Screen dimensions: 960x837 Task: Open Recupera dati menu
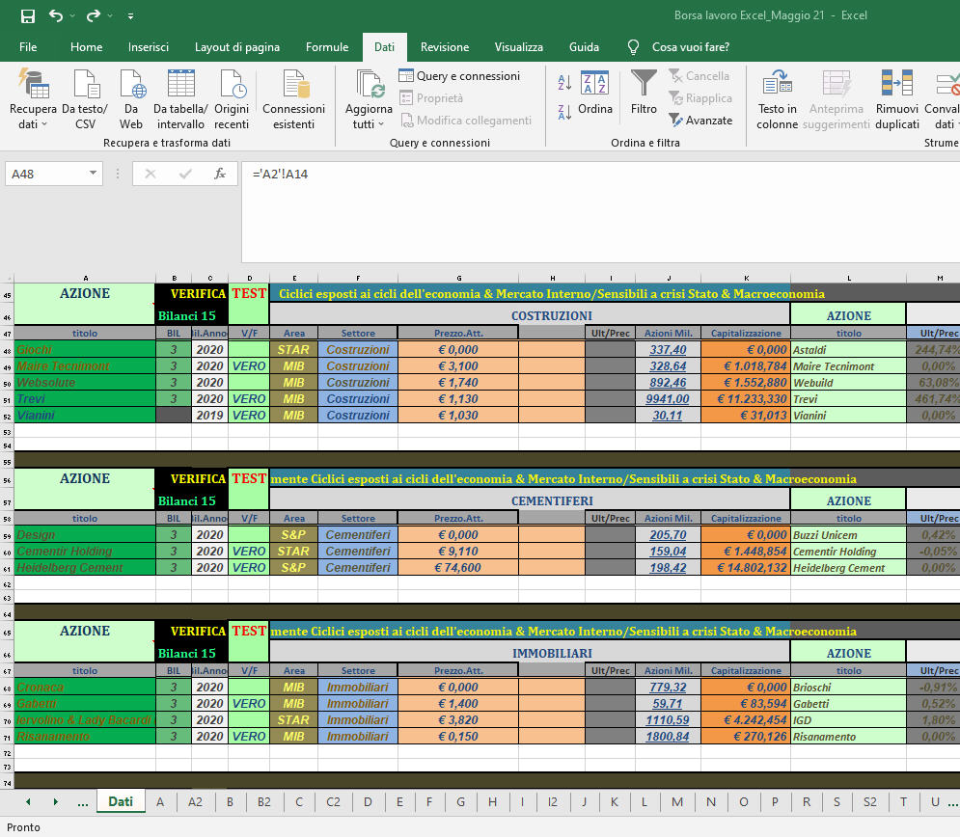click(33, 99)
